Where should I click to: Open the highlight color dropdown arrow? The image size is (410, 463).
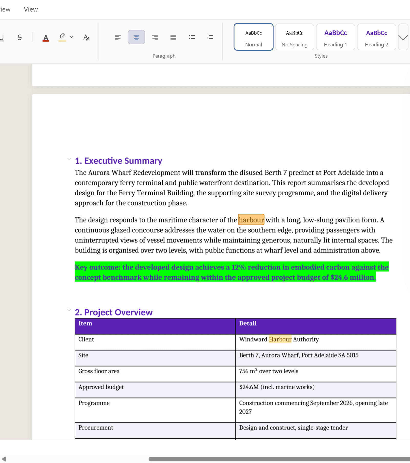pos(72,37)
